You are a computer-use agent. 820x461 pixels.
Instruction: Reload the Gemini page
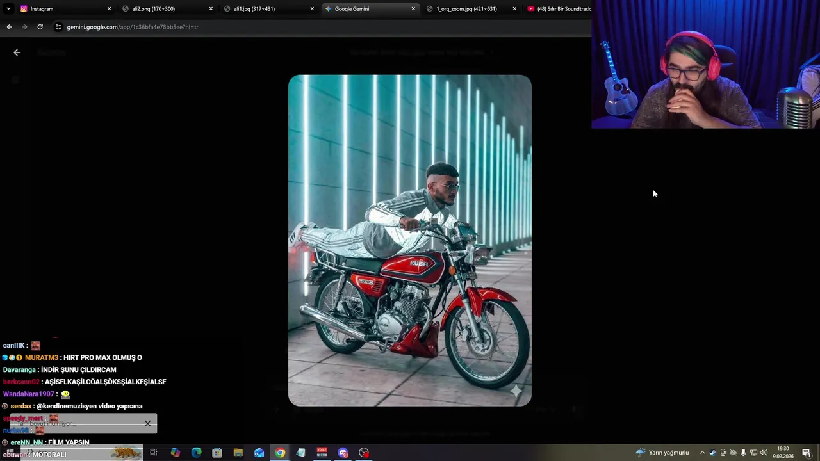[40, 27]
